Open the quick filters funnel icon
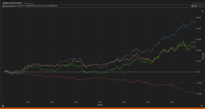 4,6
